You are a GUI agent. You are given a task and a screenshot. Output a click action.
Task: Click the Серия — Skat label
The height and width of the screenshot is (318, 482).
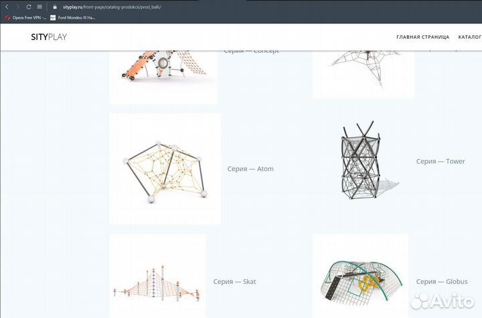coord(234,281)
